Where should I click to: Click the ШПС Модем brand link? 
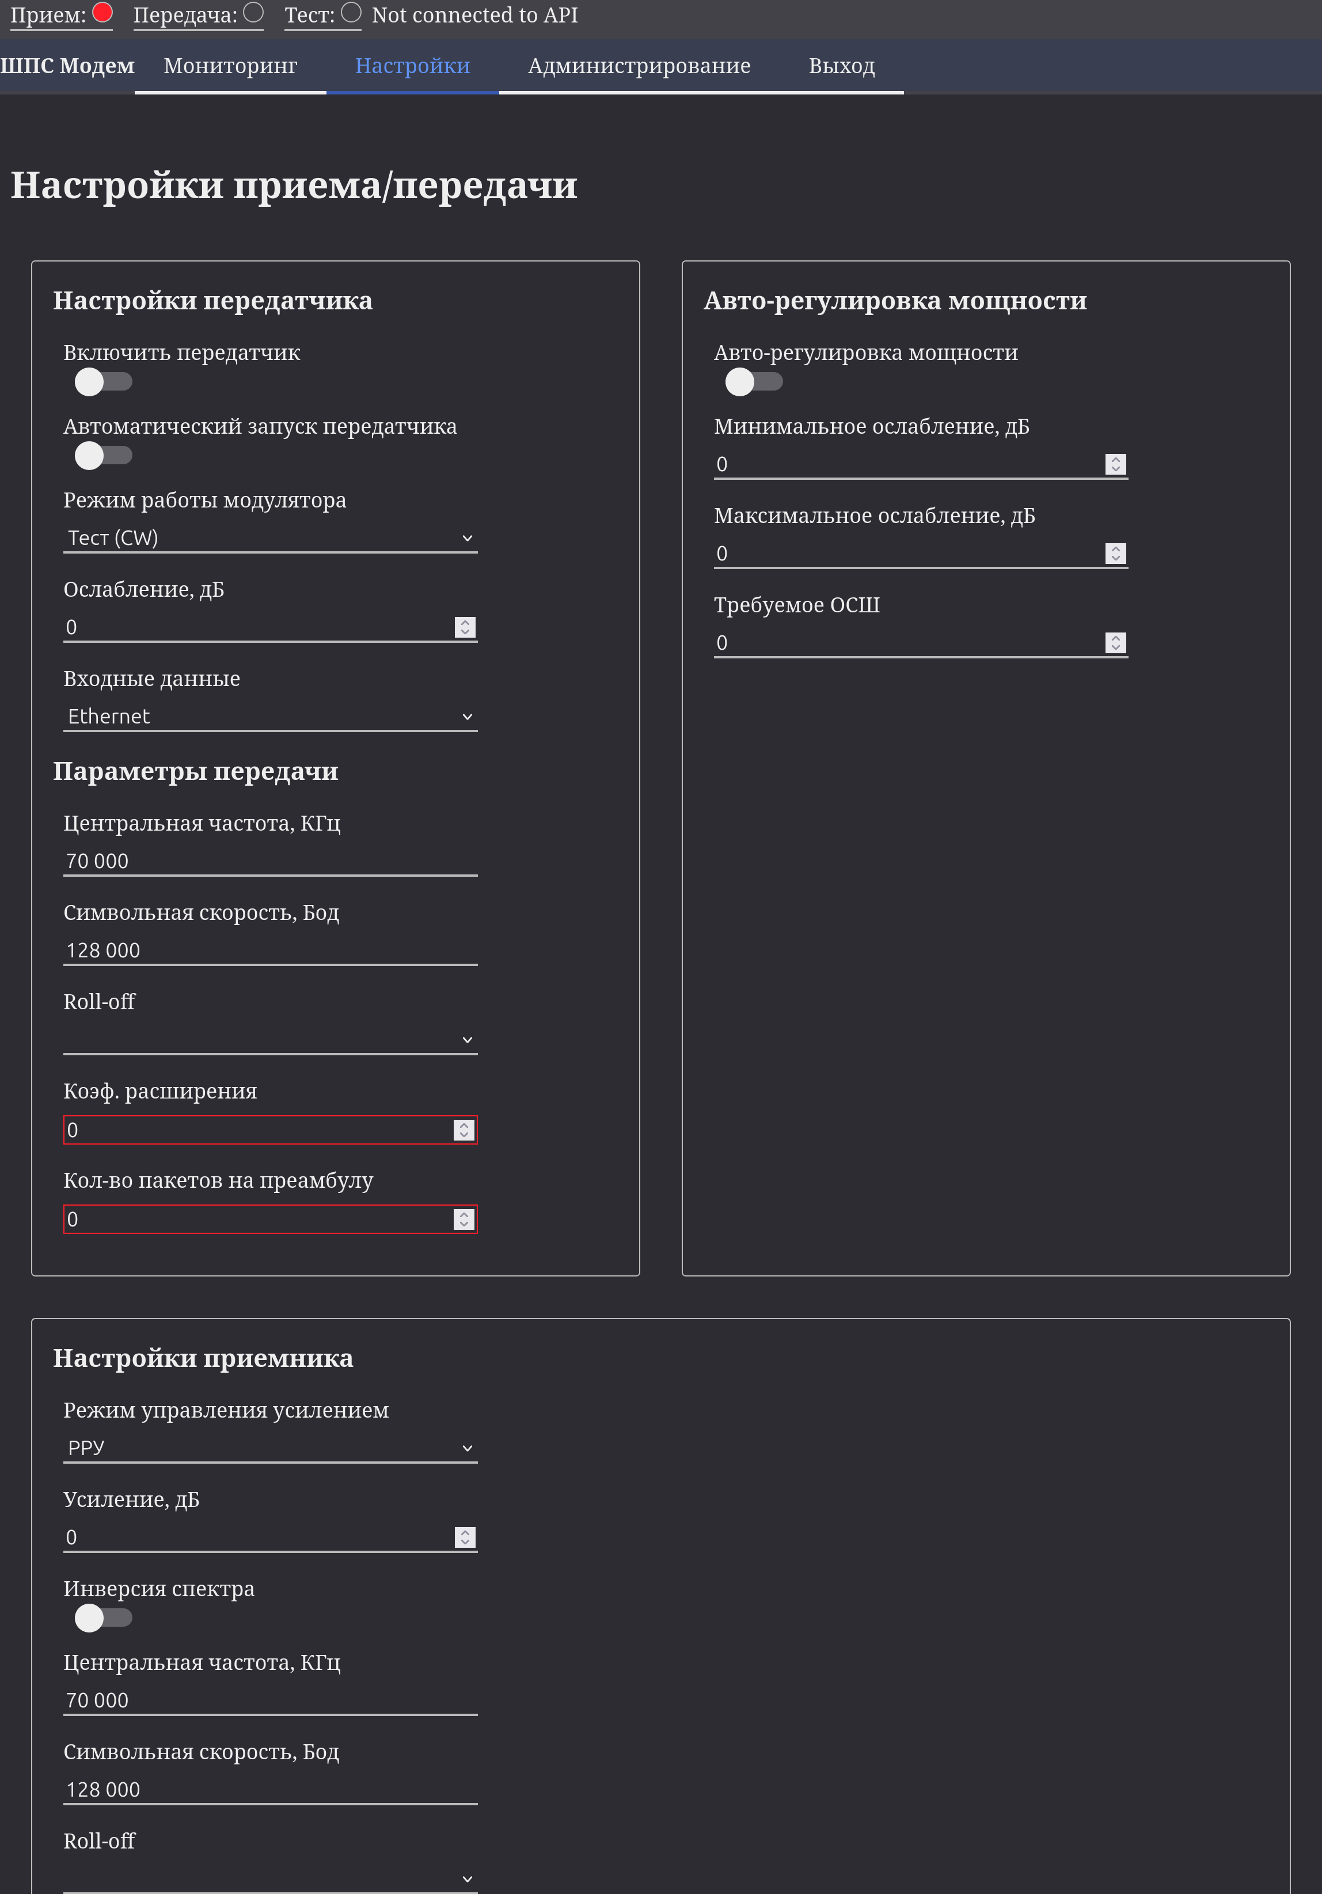[67, 66]
